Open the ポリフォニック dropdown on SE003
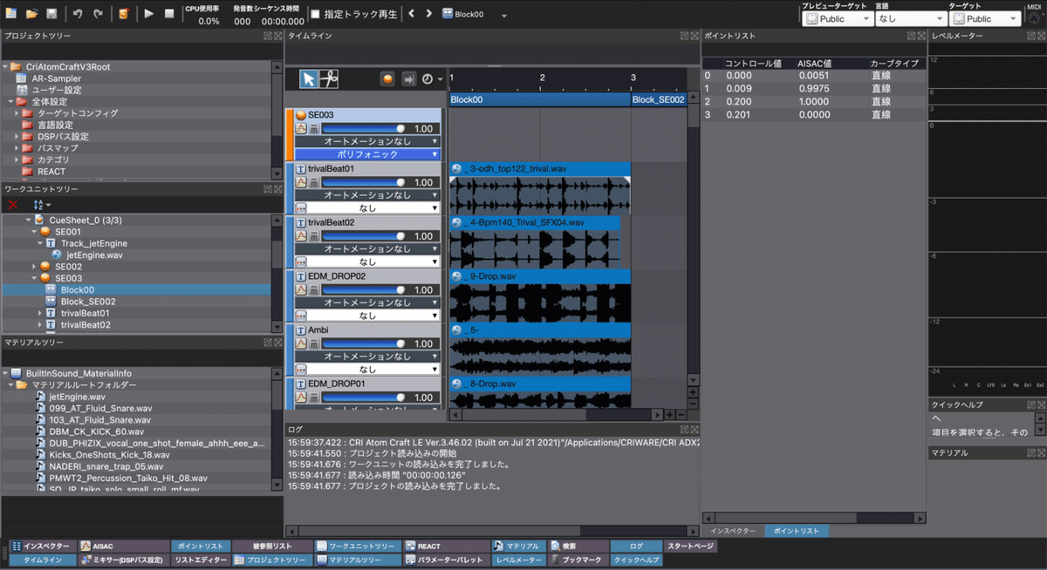This screenshot has height=570, width=1047. (367, 154)
